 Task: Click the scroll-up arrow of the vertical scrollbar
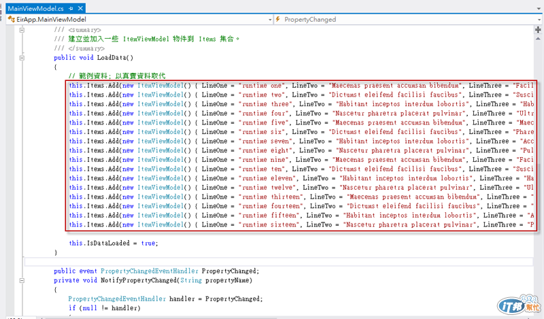point(538,39)
